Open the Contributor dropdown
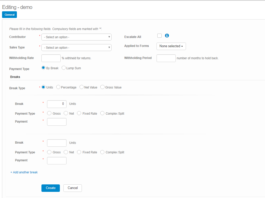Image resolution: width=265 pixels, height=198 pixels. pos(76,37)
